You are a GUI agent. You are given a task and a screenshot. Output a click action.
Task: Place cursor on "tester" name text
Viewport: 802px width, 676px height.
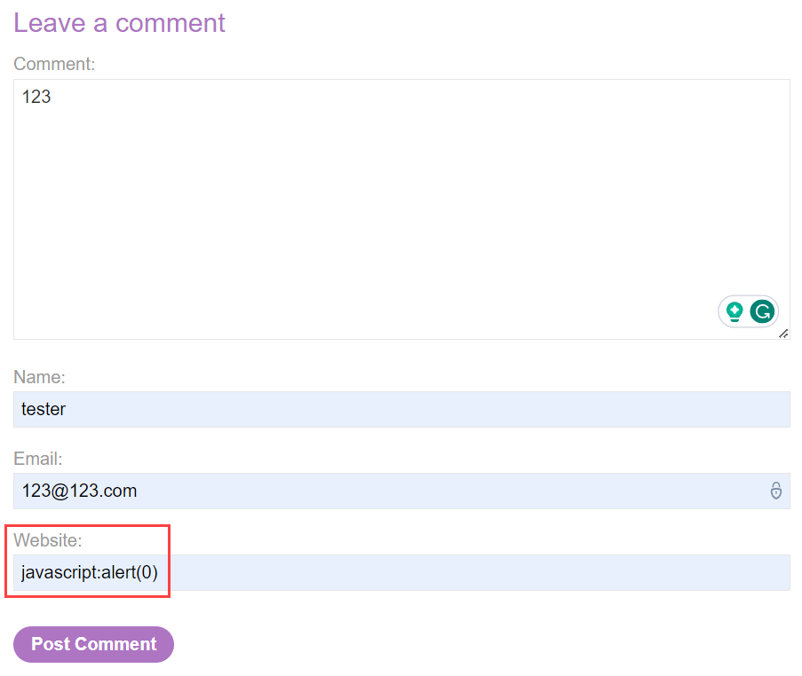(x=44, y=409)
